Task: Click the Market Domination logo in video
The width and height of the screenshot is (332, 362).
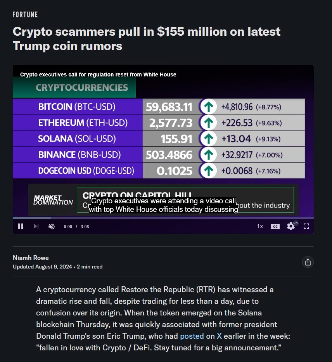Action: click(53, 200)
